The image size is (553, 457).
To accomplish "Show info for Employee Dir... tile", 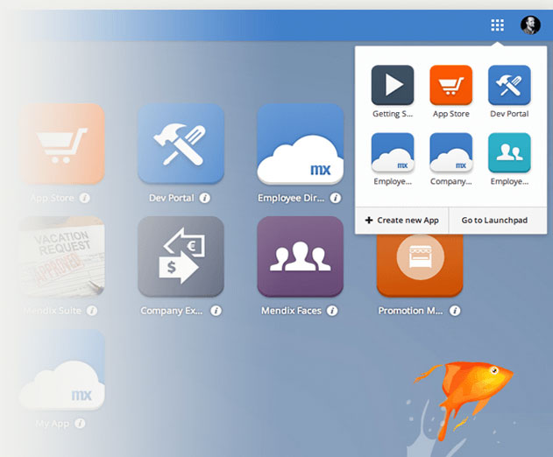I will [x=336, y=198].
